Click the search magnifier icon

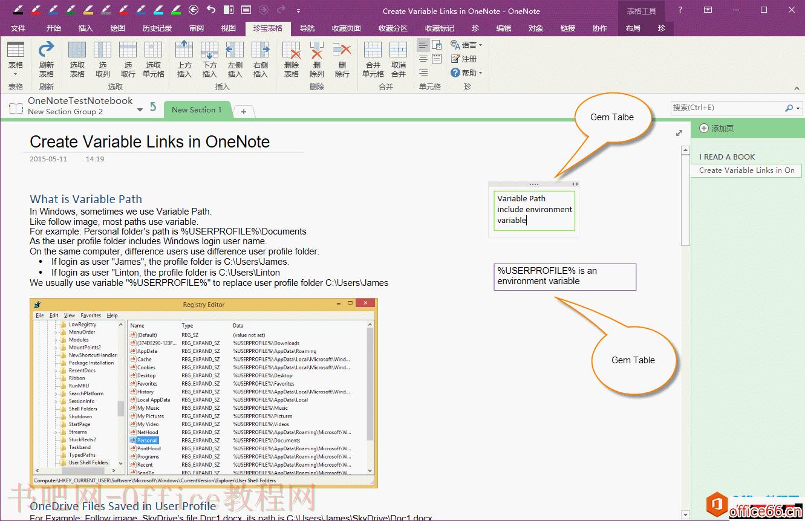789,108
